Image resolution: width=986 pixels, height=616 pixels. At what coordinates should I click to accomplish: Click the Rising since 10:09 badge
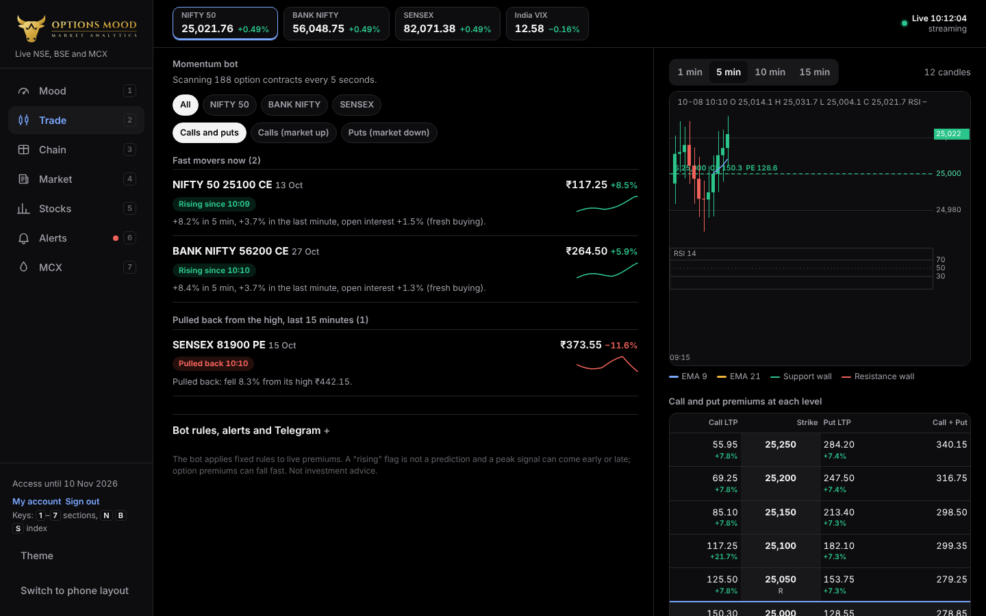pos(214,204)
